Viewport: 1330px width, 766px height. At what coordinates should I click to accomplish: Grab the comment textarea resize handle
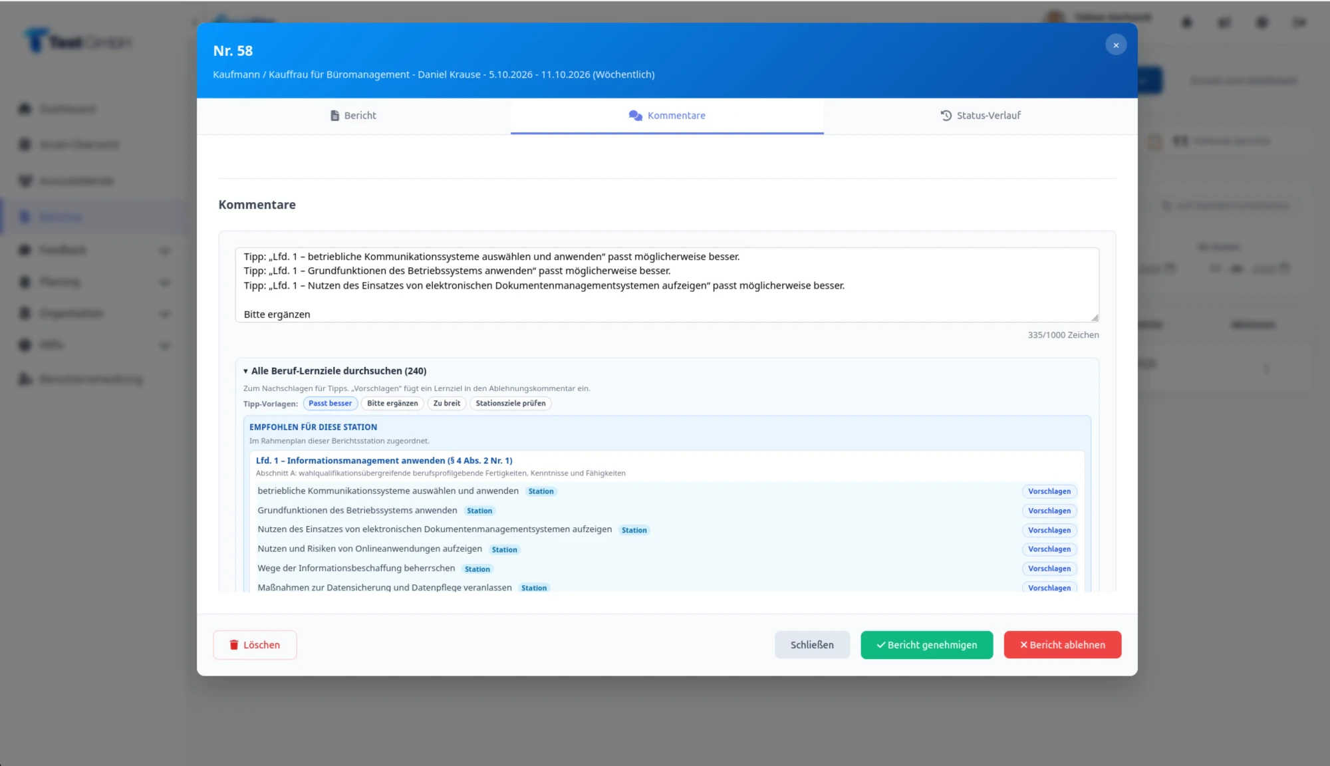click(x=1095, y=318)
